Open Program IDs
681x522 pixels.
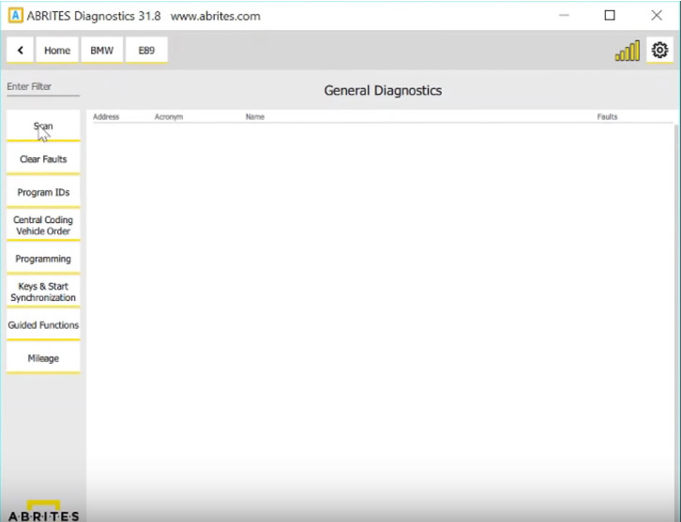tap(43, 192)
